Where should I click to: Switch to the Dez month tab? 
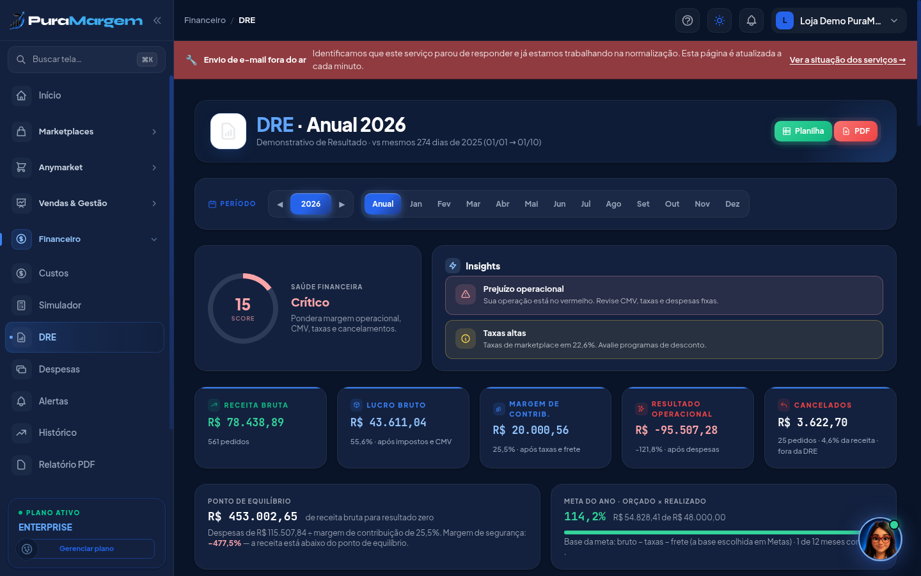(x=732, y=204)
